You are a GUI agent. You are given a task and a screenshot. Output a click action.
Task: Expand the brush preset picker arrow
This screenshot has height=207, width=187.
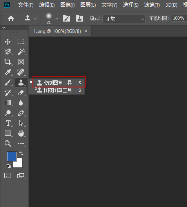(x=57, y=18)
